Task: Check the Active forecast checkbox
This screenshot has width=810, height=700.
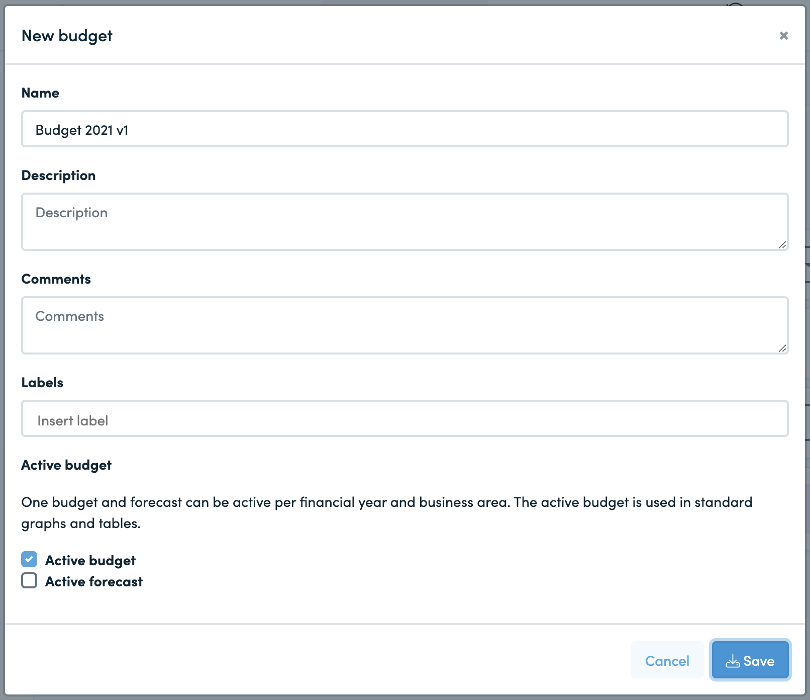Action: point(29,581)
